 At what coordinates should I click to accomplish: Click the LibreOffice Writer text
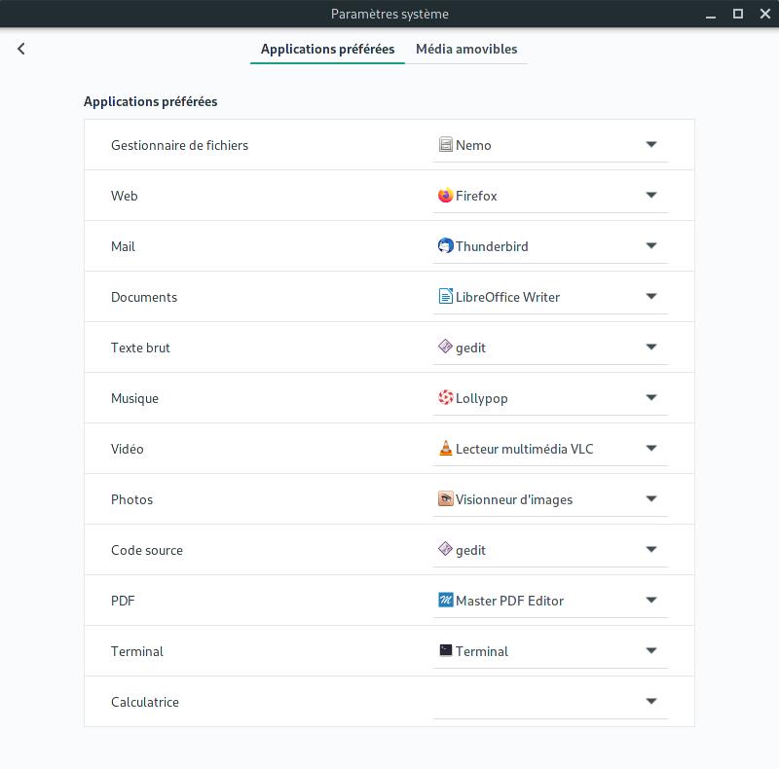click(x=507, y=297)
